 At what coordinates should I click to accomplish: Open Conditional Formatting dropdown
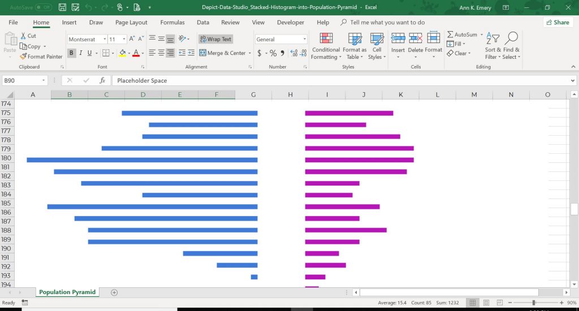pos(325,45)
